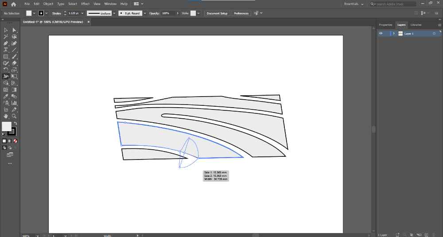The height and width of the screenshot is (237, 443).
Task: Enable Draw Behind mode
Action: pyautogui.click(x=10, y=148)
